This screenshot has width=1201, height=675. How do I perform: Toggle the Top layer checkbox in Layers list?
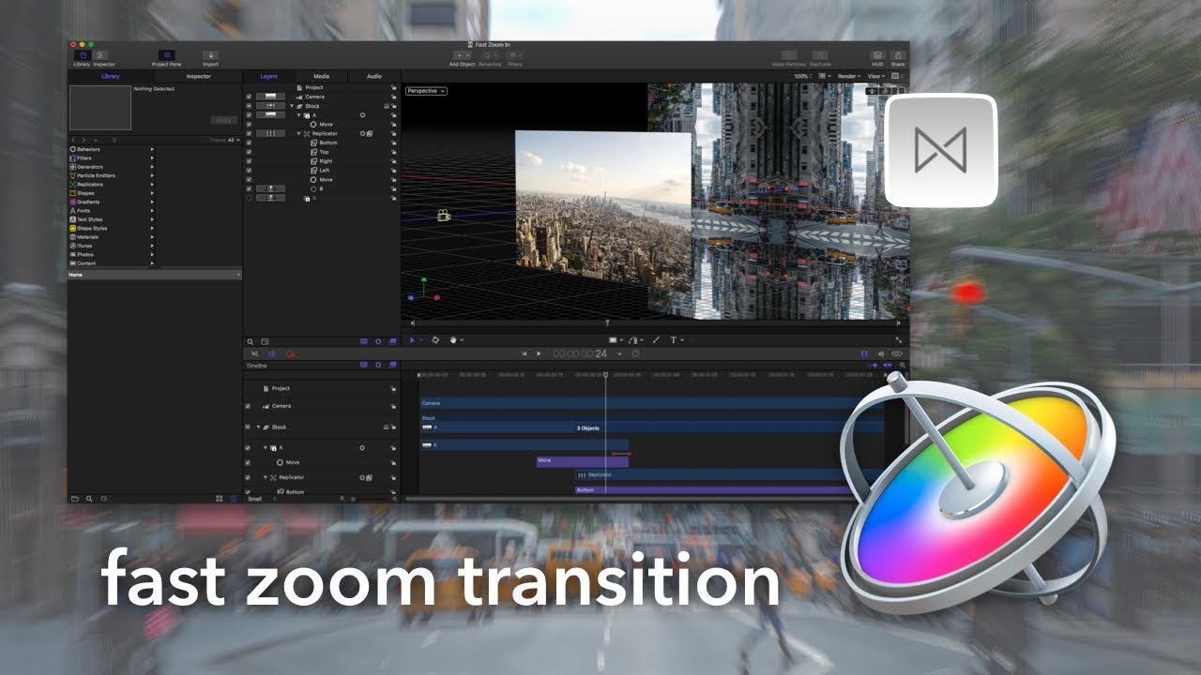point(249,152)
